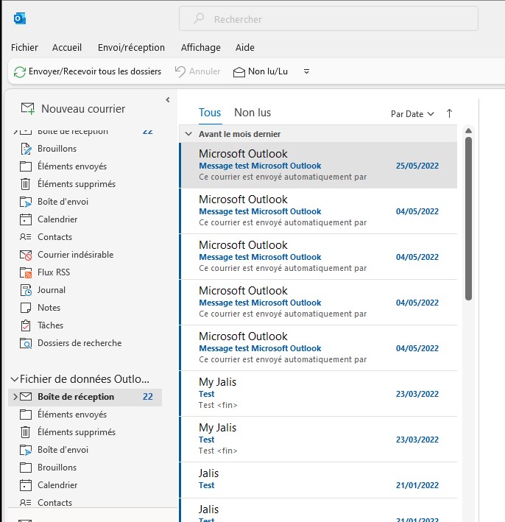Open the Dossiers de recherche folder
This screenshot has width=505, height=522.
(x=79, y=343)
